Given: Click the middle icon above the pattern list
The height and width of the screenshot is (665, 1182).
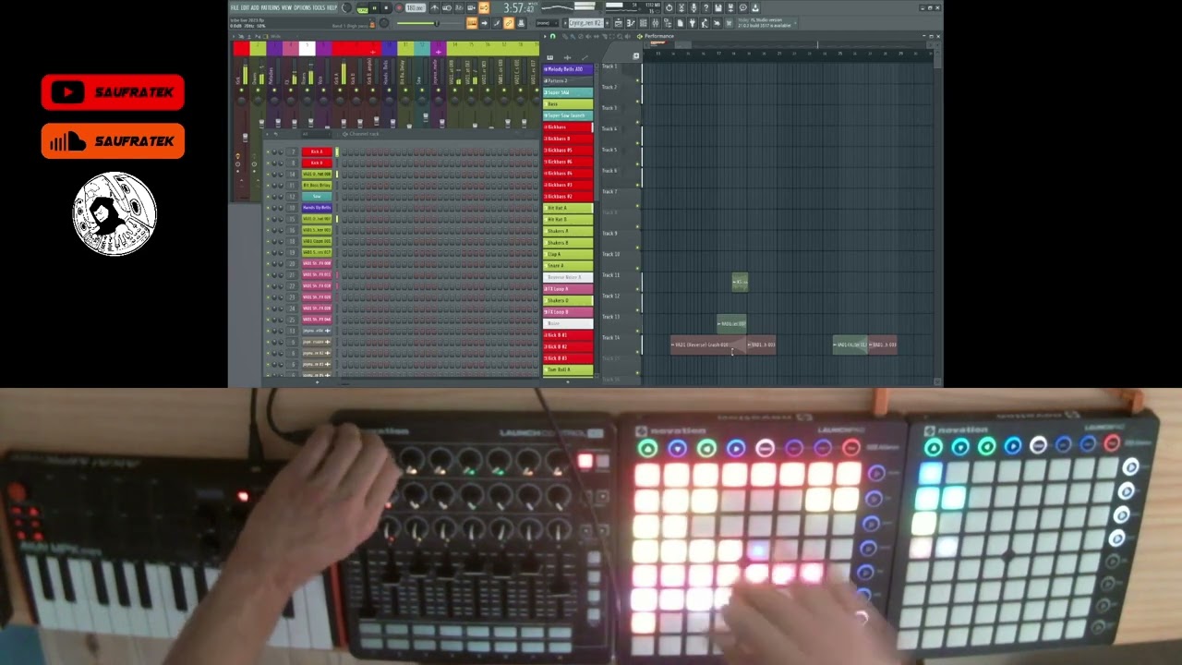Looking at the screenshot, I should (x=568, y=57).
